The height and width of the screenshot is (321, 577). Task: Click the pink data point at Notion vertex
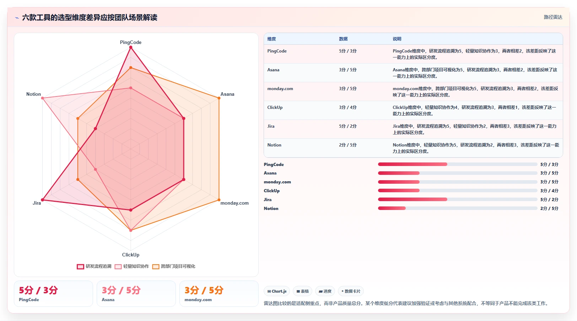click(43, 98)
